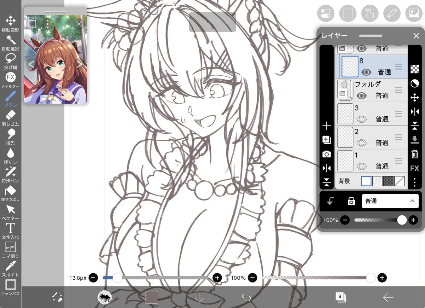Toggle the alpha lock icon
The width and height of the screenshot is (425, 308).
tap(351, 201)
